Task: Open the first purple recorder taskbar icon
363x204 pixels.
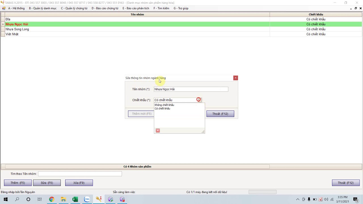Action: point(110,199)
